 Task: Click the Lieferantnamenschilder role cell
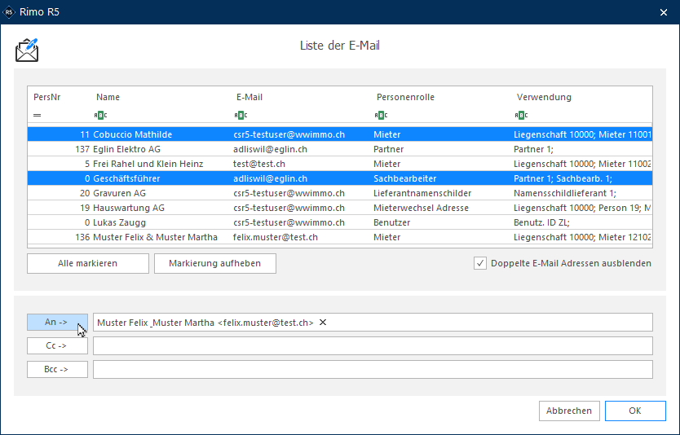click(422, 193)
